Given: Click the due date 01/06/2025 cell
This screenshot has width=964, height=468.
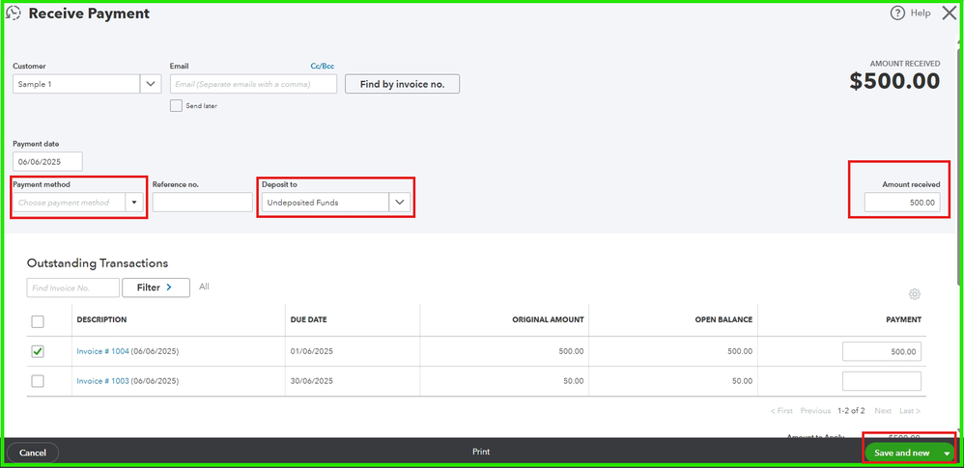Looking at the screenshot, I should click(311, 351).
